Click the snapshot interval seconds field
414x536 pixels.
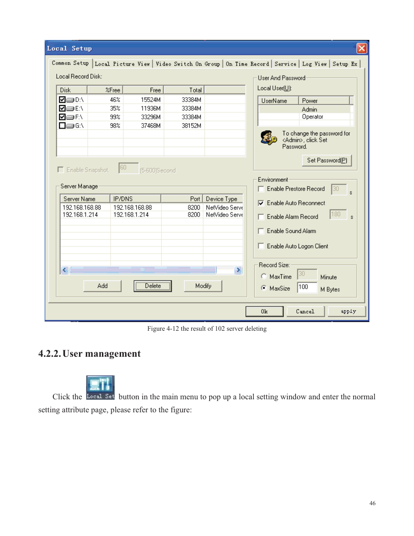[x=128, y=168]
